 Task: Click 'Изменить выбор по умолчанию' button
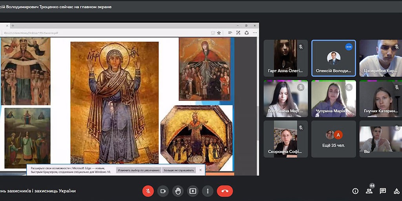point(139,170)
